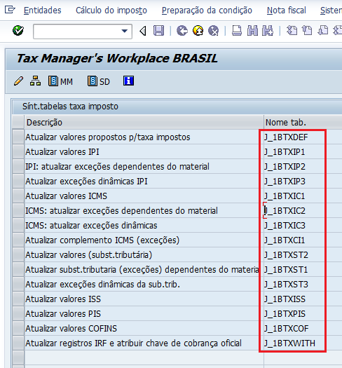The width and height of the screenshot is (342, 368).
Task: Click the blue information icon
Action: click(x=128, y=81)
